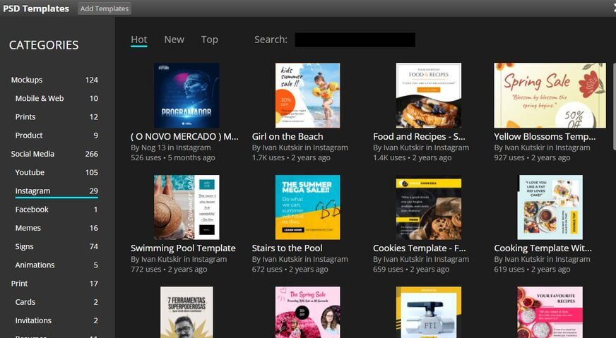Click the vertical scrollbar of template list
Image resolution: width=616 pixels, height=338 pixels.
point(614,106)
